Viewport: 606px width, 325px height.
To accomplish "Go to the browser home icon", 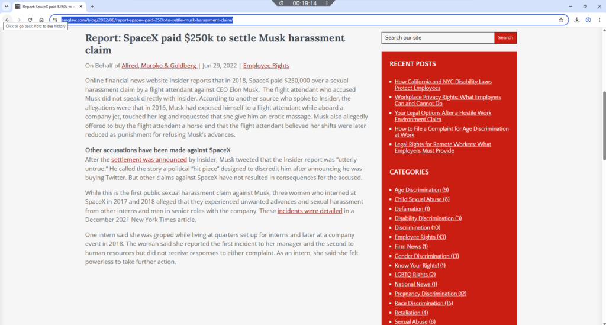I will (41, 20).
